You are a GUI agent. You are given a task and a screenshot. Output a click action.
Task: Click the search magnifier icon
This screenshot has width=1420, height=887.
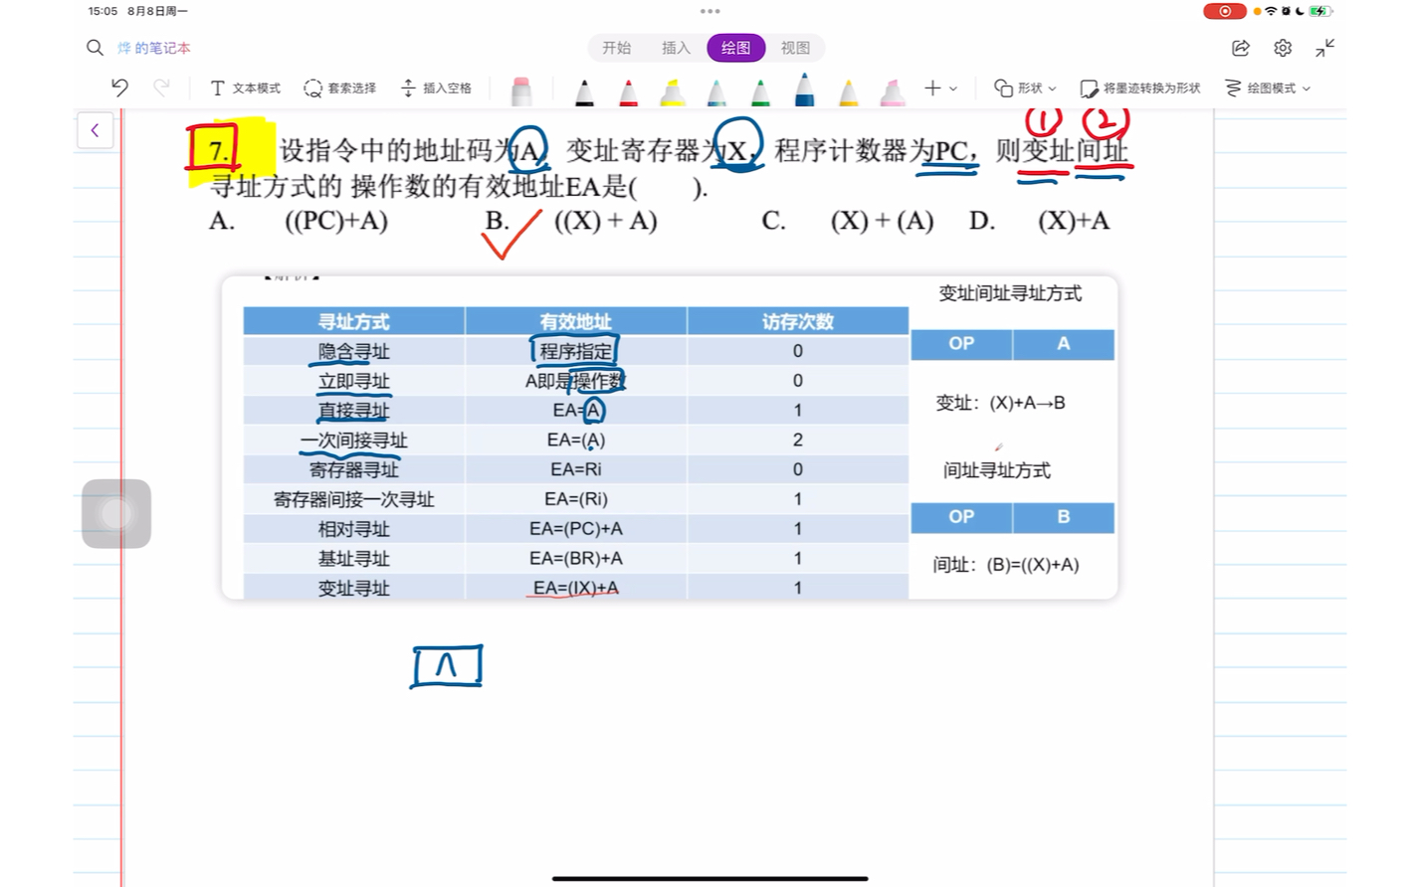coord(95,48)
